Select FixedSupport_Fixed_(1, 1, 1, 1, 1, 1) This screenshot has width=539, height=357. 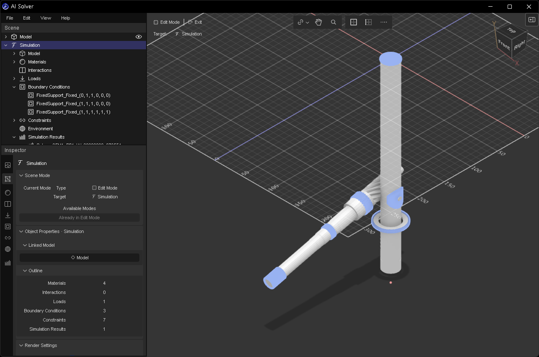74,112
